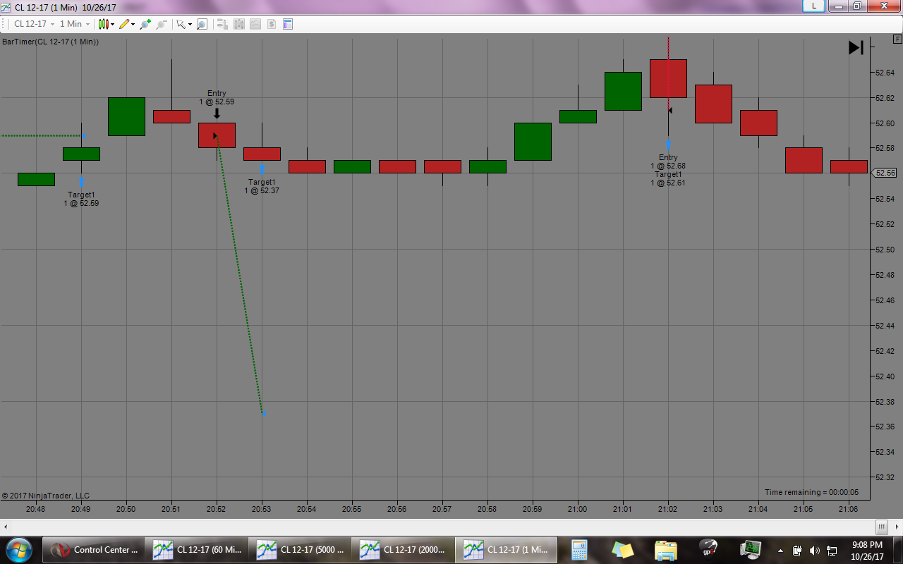The image size is (903, 564).
Task: Click the purple properties panel toolbar icon
Action: (288, 24)
